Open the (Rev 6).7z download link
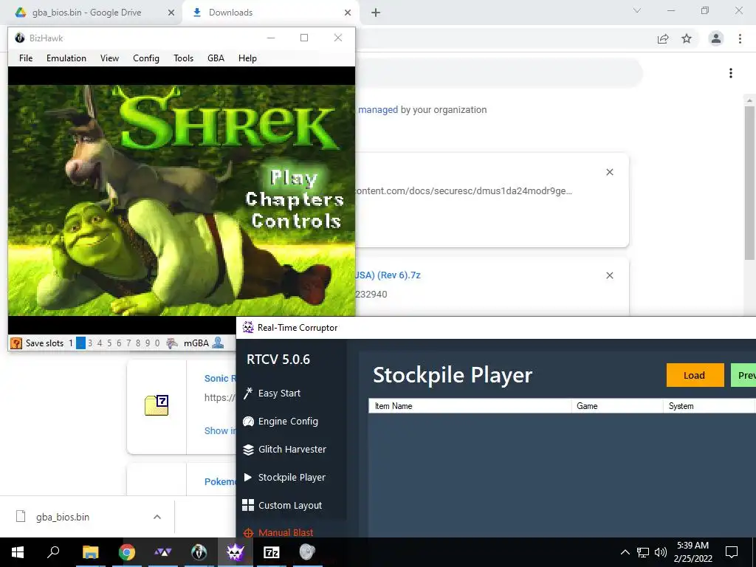Screen dimensions: 756x567 click(388, 275)
